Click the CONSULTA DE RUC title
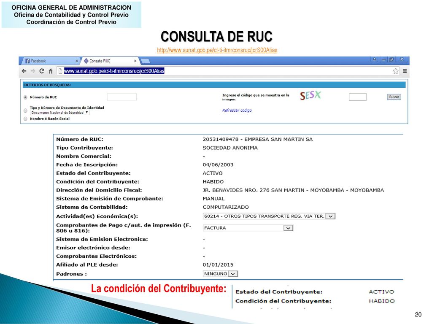The width and height of the screenshot is (432, 324). [216, 37]
